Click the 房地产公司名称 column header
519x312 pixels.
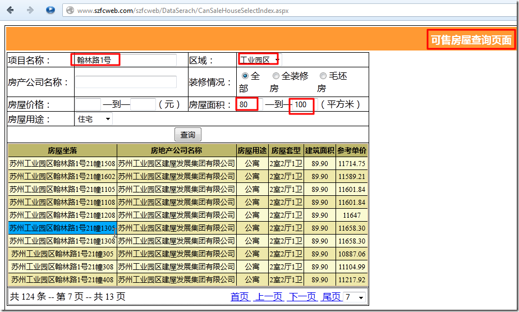pos(176,151)
